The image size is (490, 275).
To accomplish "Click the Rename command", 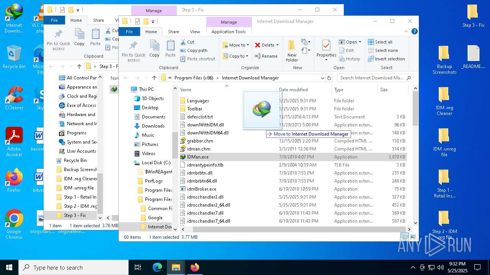I will coord(266,56).
